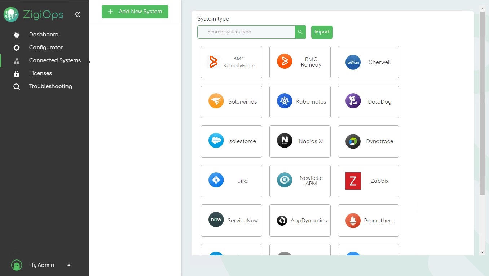This screenshot has width=489, height=276.
Task: Choose the Nagios XI system
Action: (300, 141)
